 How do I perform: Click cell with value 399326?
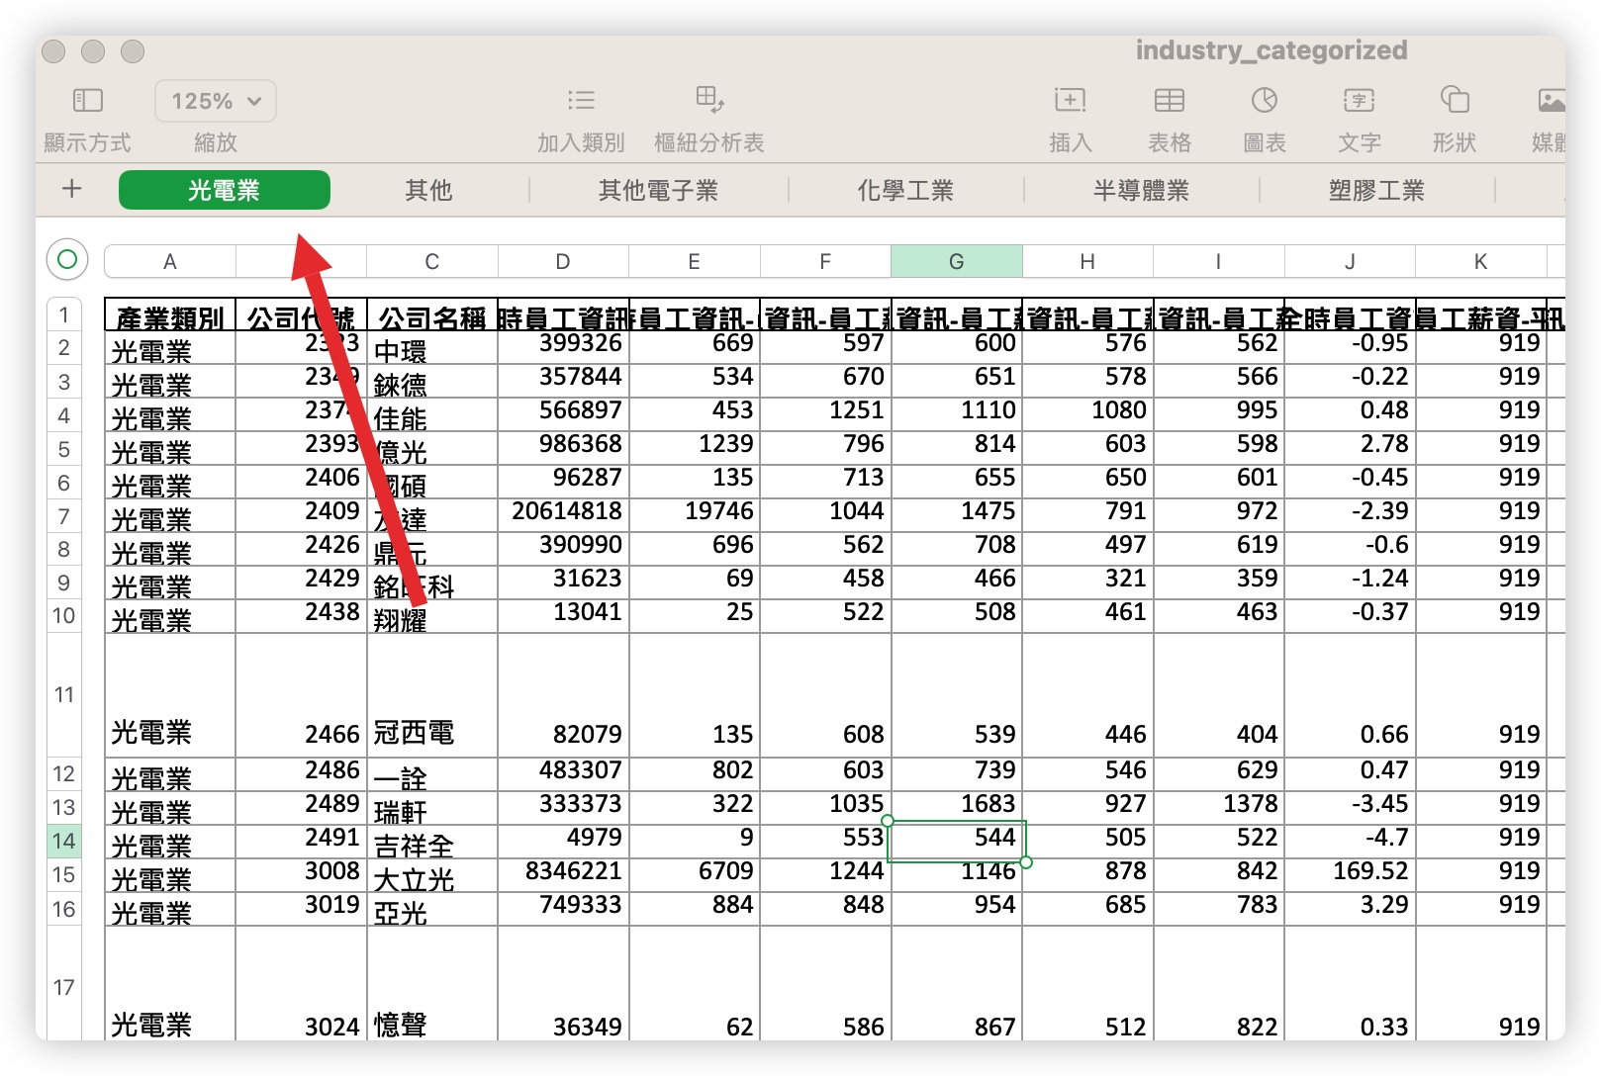(x=564, y=347)
